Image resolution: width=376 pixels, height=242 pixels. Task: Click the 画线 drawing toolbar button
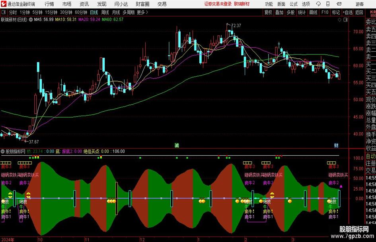[x=313, y=12]
